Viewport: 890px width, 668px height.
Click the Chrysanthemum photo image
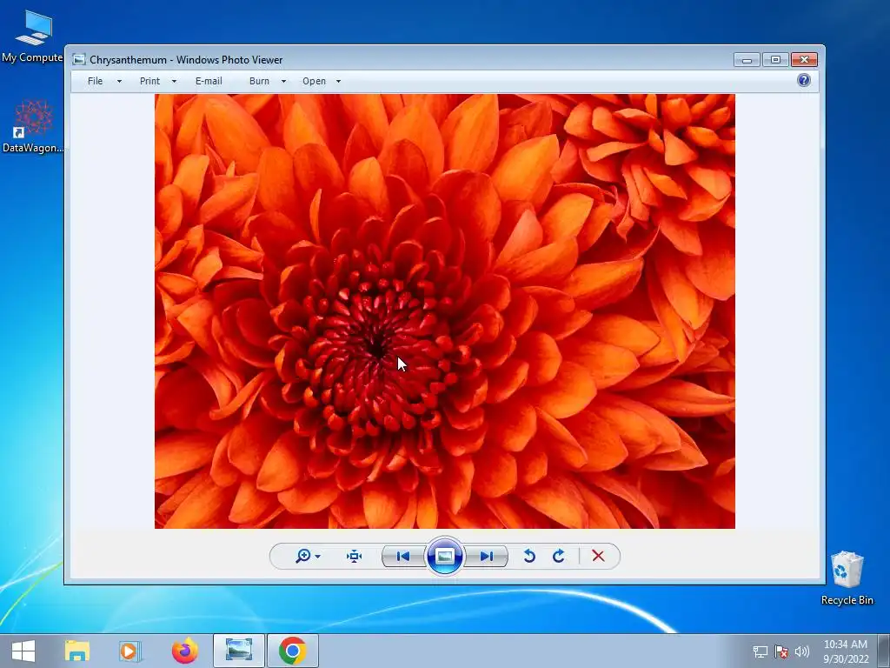[x=445, y=311]
